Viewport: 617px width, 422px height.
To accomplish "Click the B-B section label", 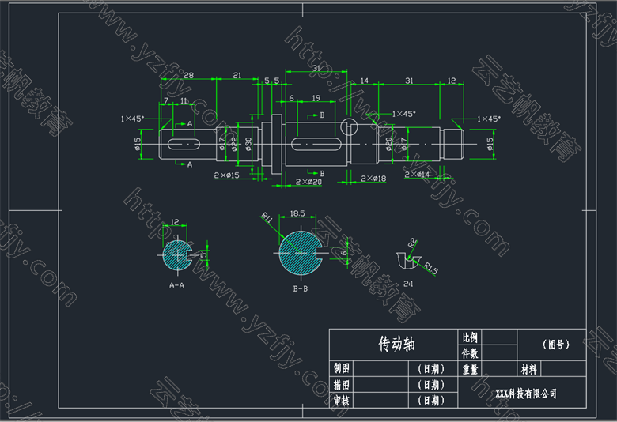I will tap(301, 288).
